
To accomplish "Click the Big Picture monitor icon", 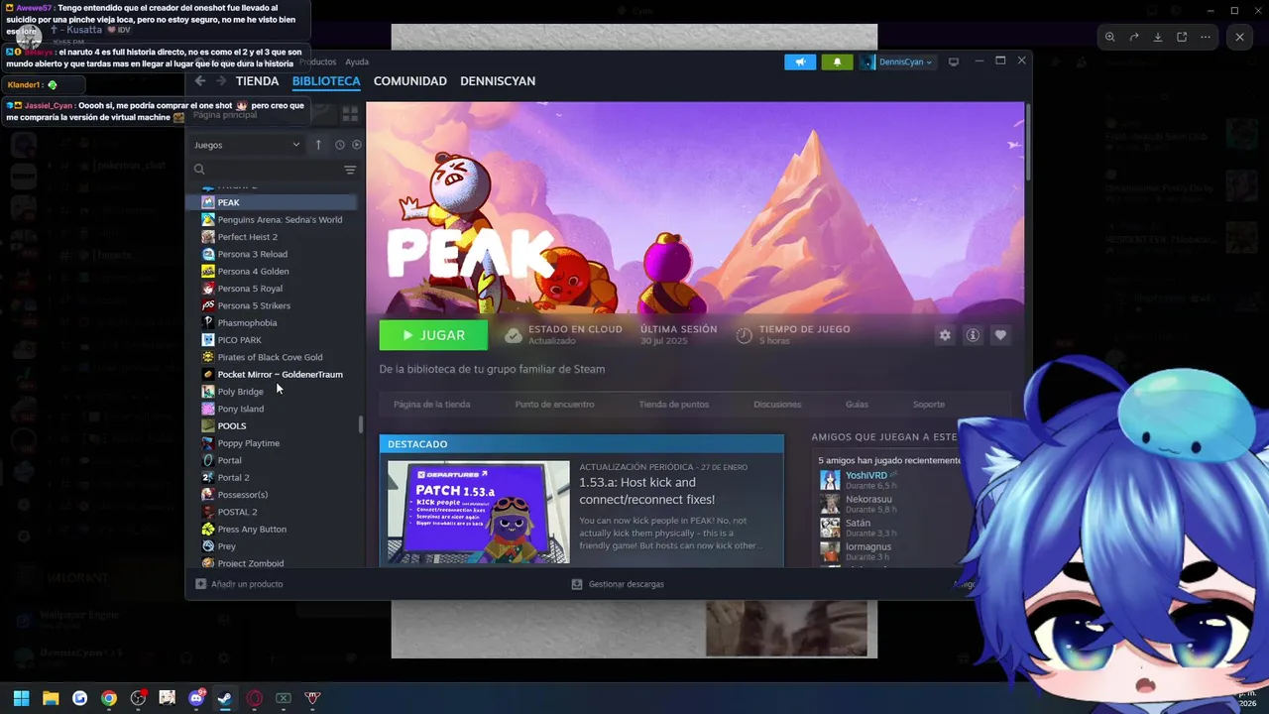I will click(954, 61).
